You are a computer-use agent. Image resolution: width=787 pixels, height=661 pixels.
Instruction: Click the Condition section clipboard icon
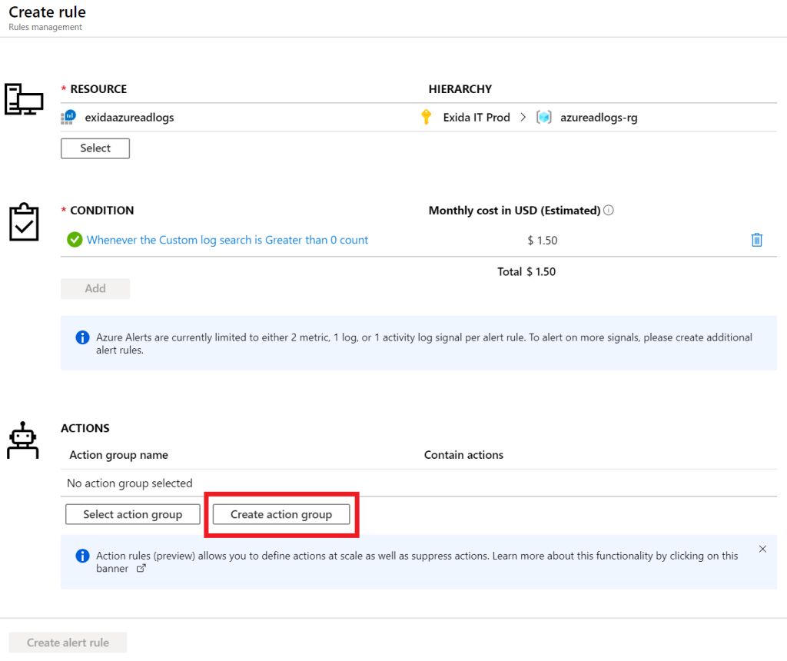[24, 222]
